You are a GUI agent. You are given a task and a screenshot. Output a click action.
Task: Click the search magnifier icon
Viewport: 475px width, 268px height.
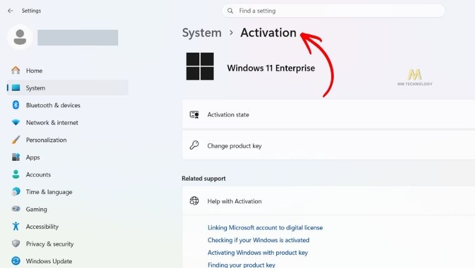[x=230, y=11]
